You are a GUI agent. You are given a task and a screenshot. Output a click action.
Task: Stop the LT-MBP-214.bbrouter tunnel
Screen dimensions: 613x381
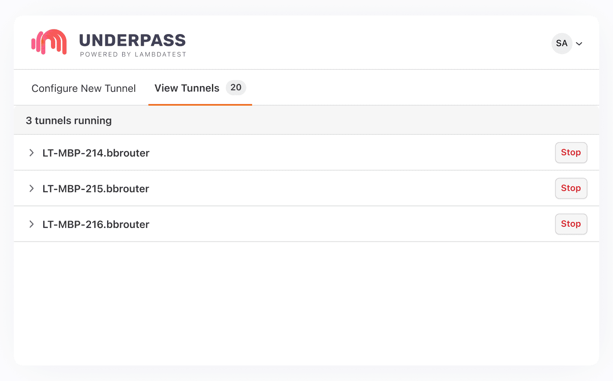[x=571, y=153]
